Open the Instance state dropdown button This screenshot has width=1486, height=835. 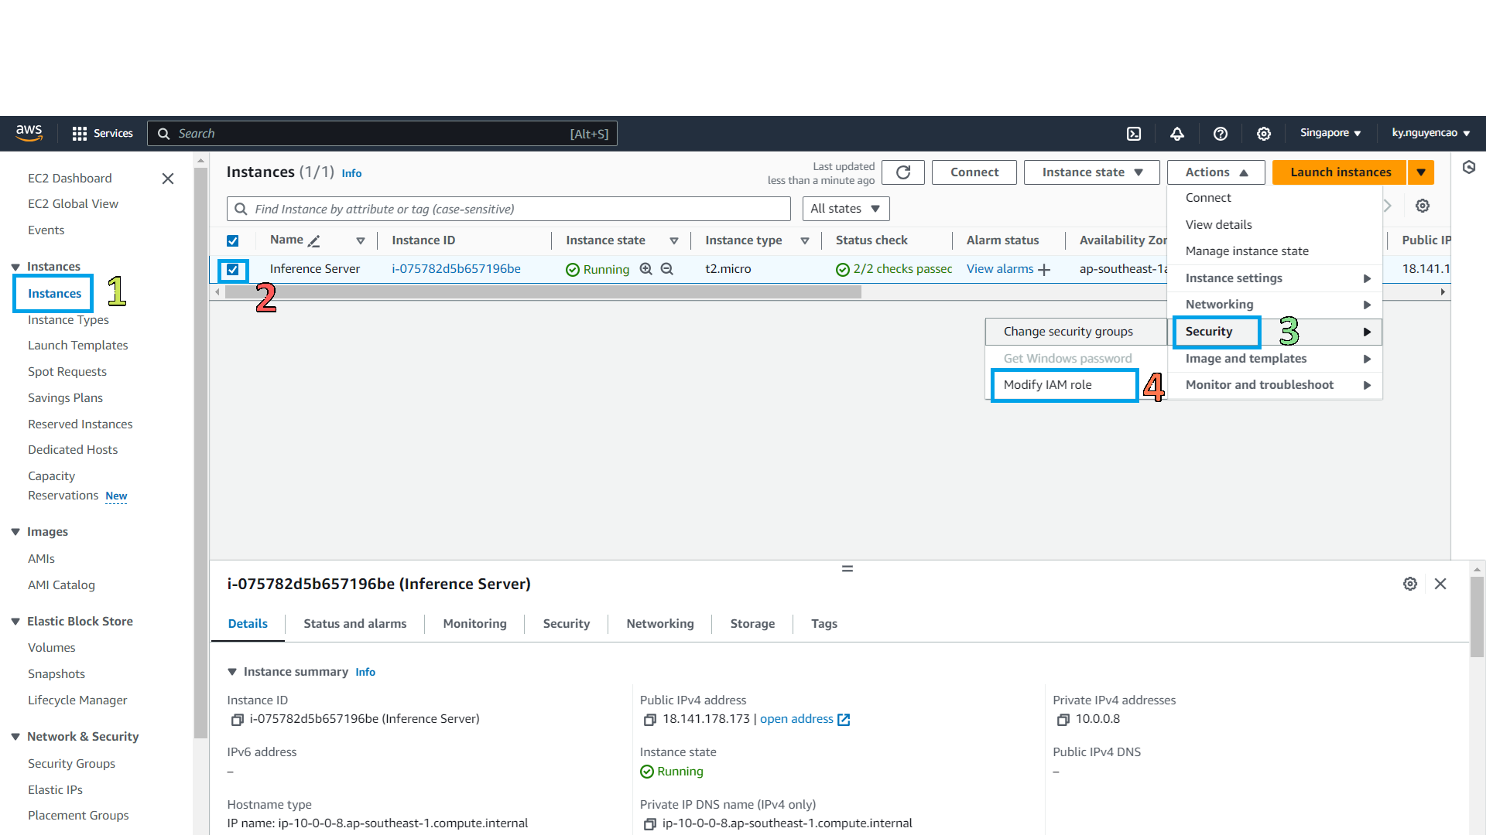[x=1092, y=172]
